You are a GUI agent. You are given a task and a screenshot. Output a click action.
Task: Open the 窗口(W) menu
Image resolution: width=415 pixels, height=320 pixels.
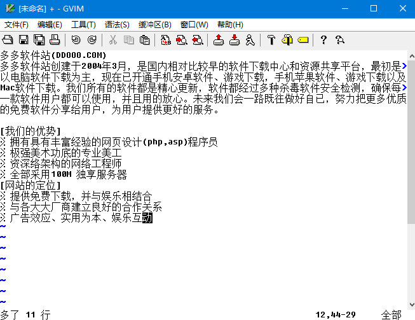click(x=194, y=25)
